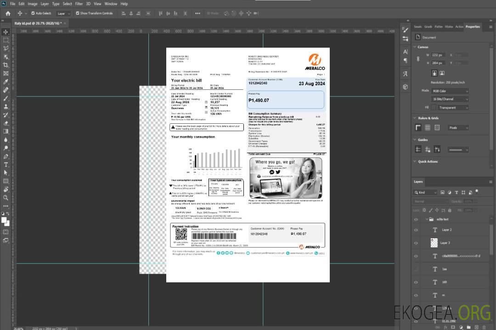This screenshot has width=496, height=330.
Task: Open the guide line style dropdown
Action: point(458,150)
